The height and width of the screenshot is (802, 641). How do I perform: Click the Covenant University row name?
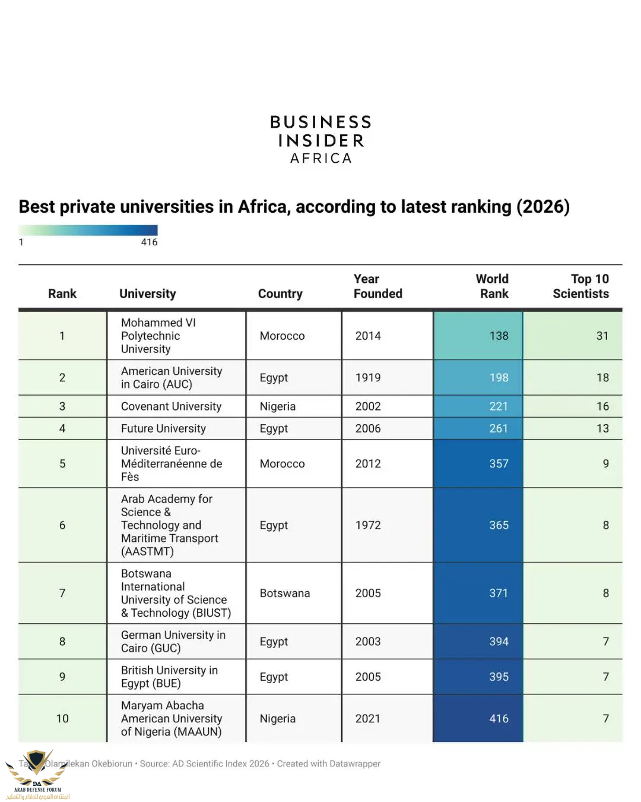[x=171, y=406]
